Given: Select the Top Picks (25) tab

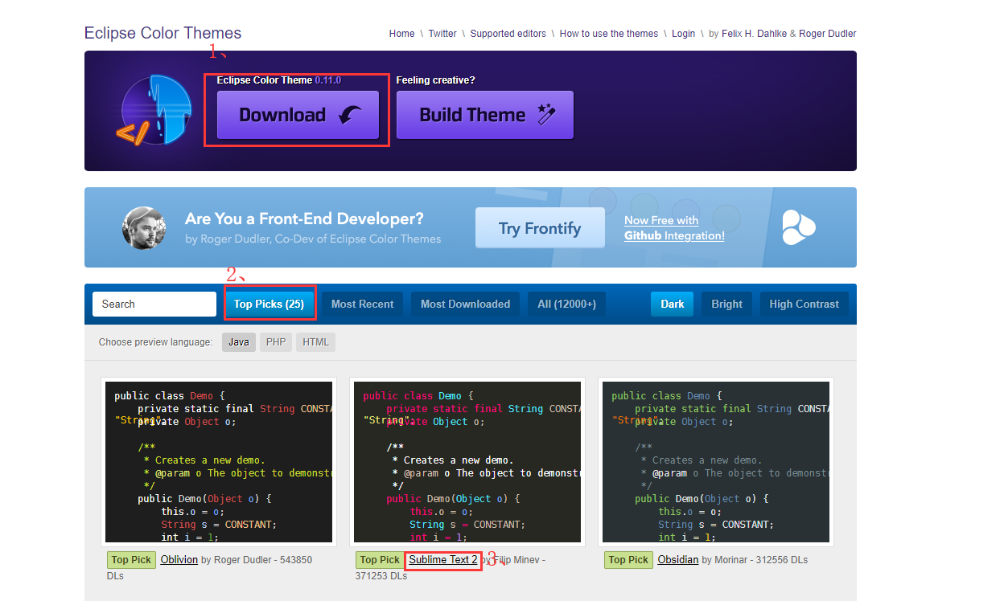Looking at the screenshot, I should pos(269,304).
